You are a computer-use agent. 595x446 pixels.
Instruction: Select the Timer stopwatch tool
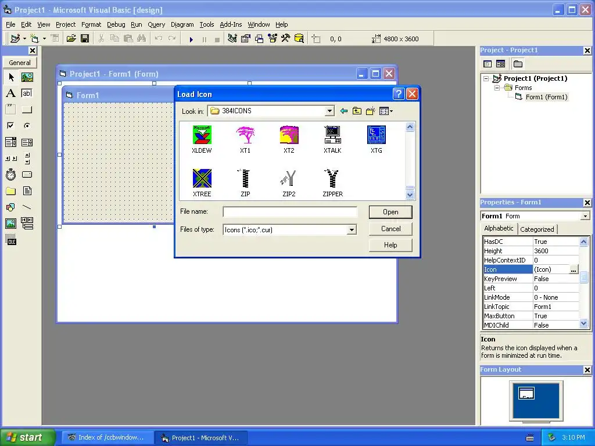pyautogui.click(x=11, y=174)
